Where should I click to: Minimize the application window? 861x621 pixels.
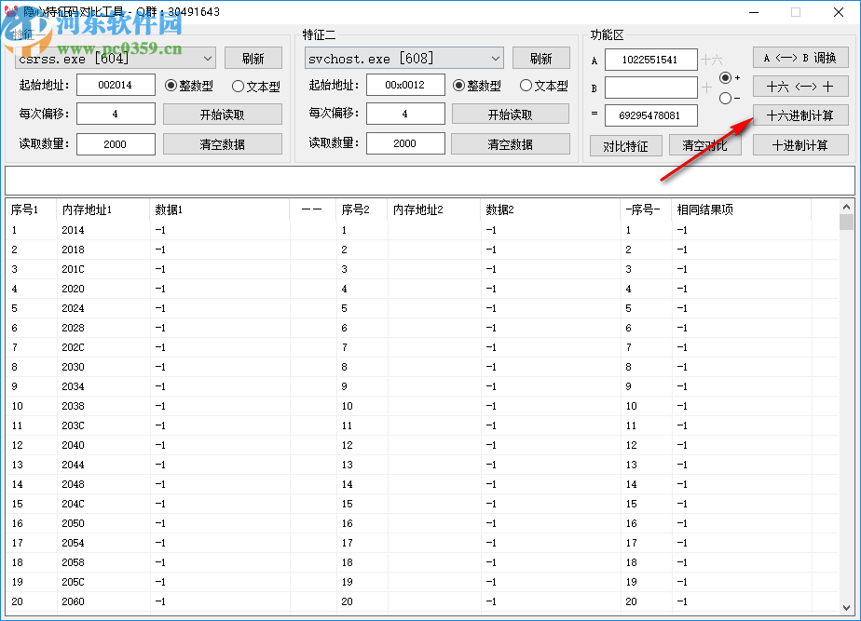click(754, 12)
